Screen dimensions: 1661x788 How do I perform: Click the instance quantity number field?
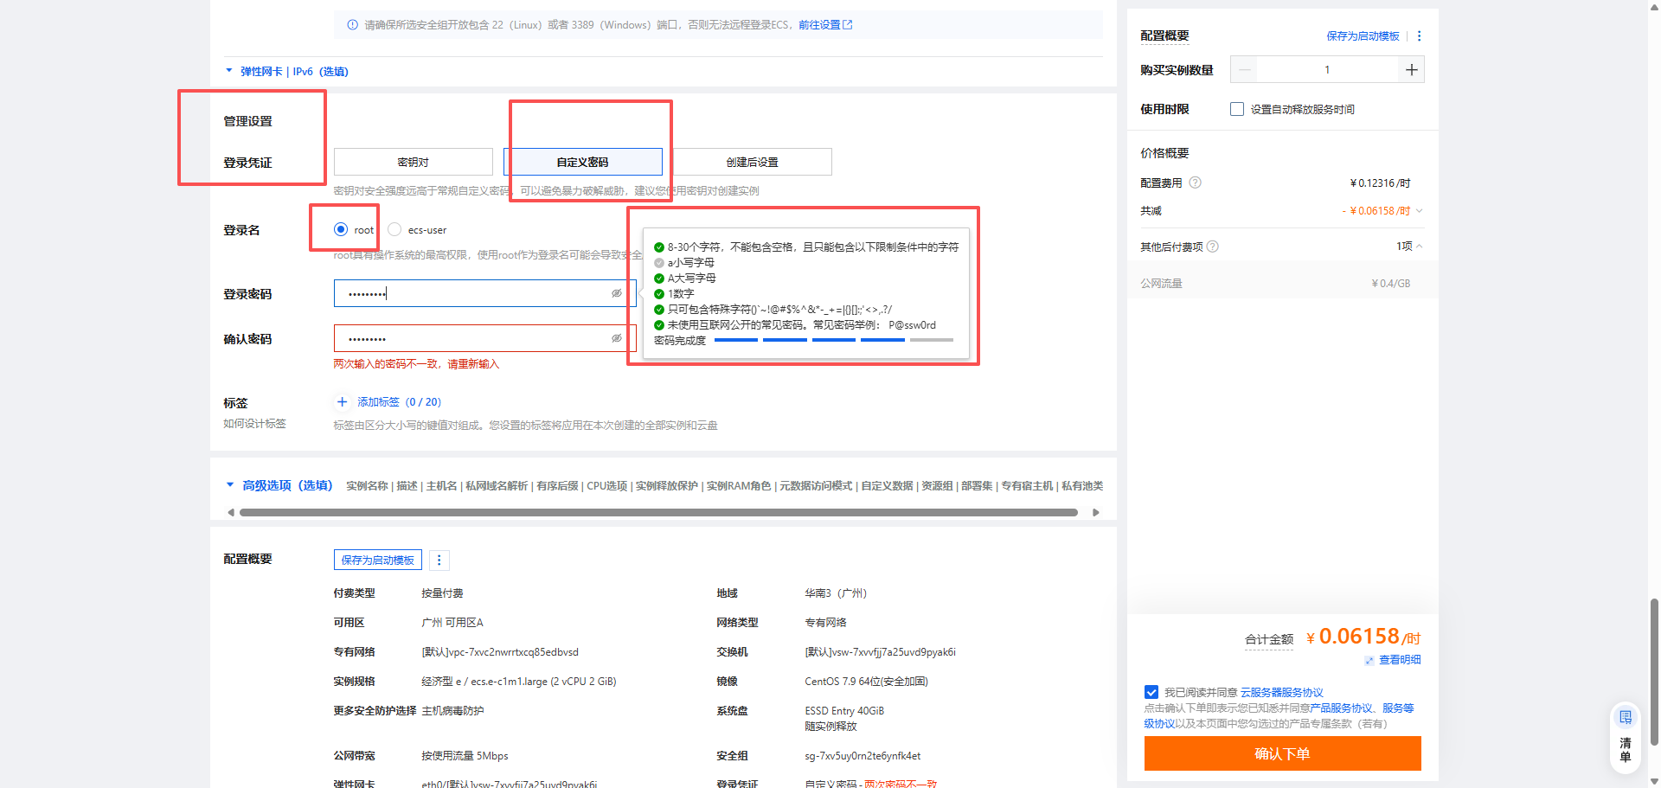click(x=1327, y=70)
